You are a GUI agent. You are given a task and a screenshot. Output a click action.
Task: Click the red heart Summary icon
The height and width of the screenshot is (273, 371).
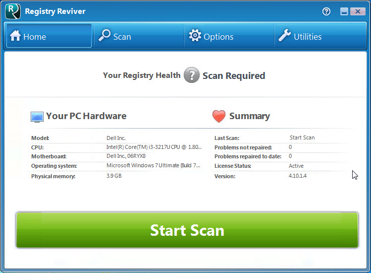click(x=218, y=116)
